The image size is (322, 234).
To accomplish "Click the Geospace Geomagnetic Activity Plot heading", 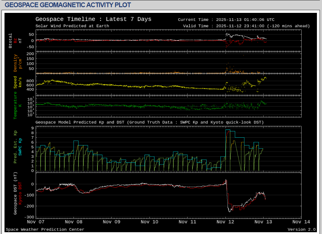I will tap(68, 5).
